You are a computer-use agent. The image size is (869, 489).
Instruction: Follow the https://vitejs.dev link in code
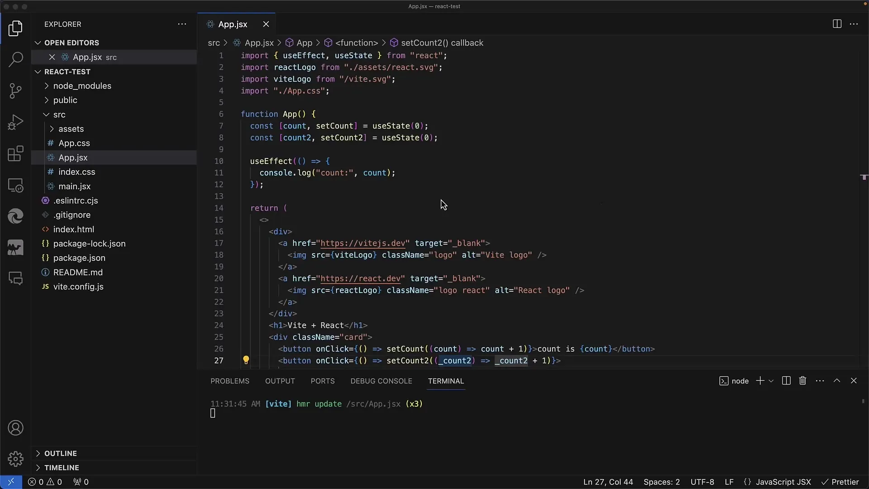point(363,243)
